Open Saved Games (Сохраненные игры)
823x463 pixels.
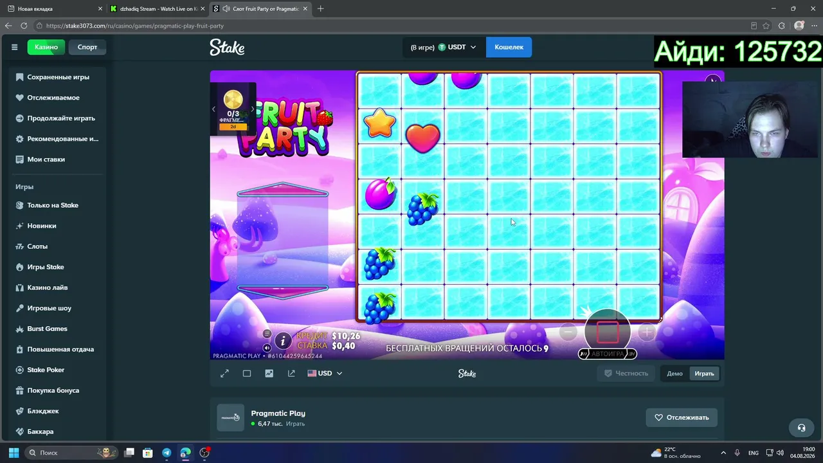click(58, 77)
